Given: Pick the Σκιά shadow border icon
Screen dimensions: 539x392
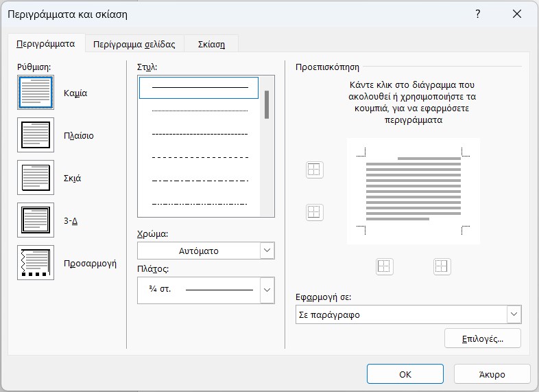Looking at the screenshot, I should pyautogui.click(x=36, y=178).
